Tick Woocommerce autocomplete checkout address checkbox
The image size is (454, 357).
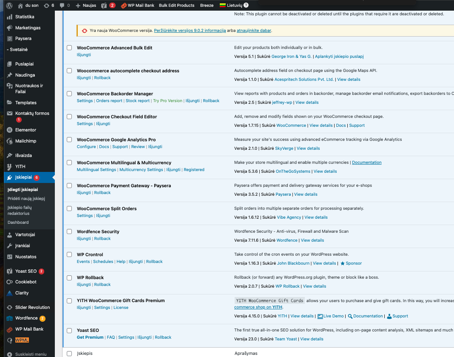pos(69,71)
